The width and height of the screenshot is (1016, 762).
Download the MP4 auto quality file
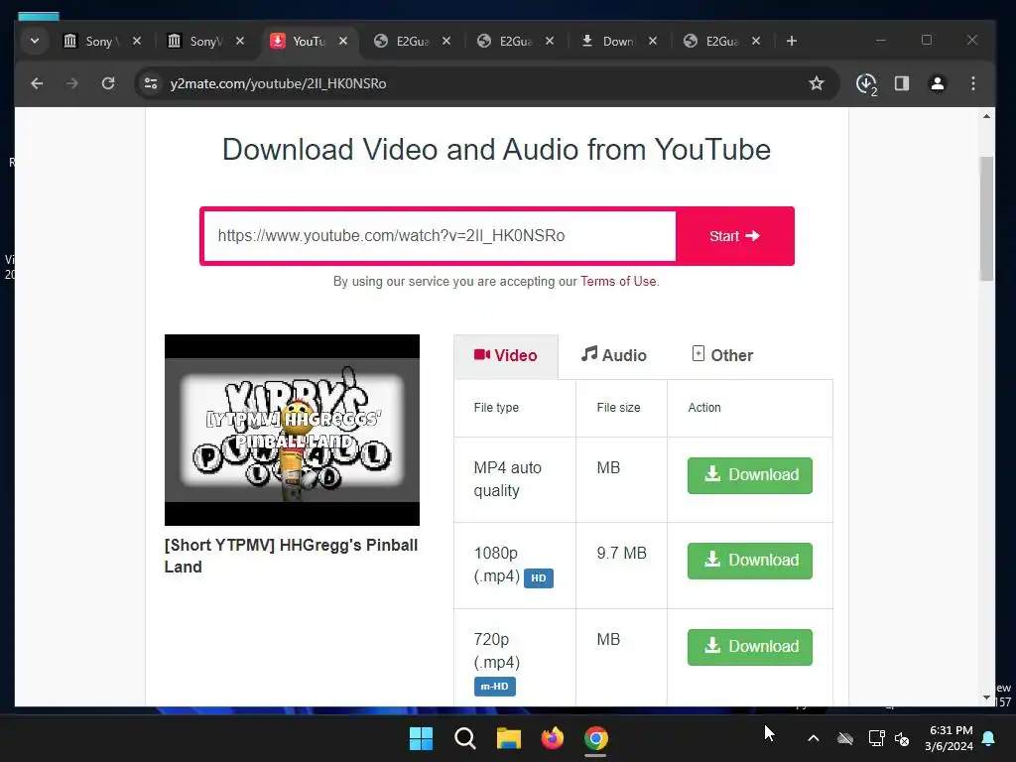click(x=750, y=475)
